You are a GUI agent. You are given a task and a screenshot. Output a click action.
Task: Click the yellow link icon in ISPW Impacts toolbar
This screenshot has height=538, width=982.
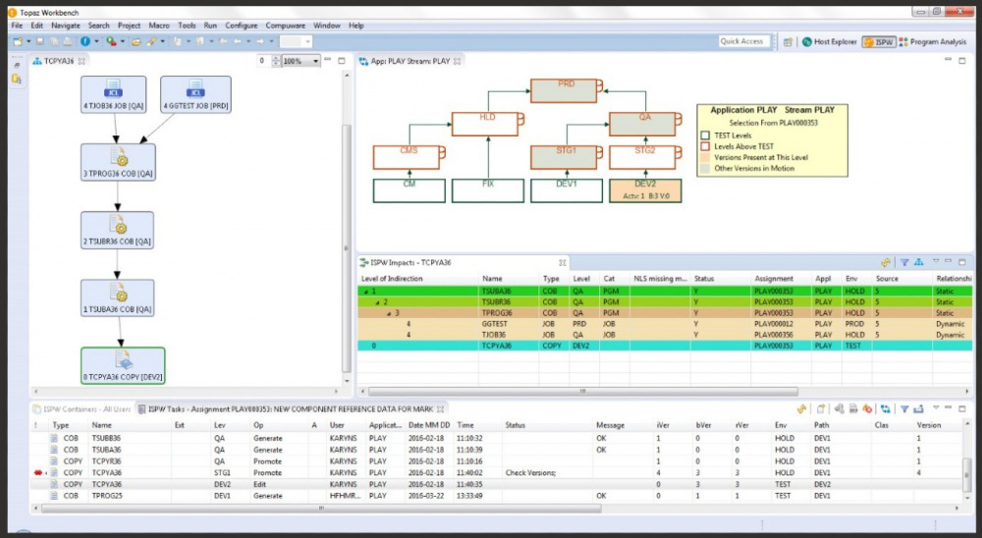pos(886,262)
